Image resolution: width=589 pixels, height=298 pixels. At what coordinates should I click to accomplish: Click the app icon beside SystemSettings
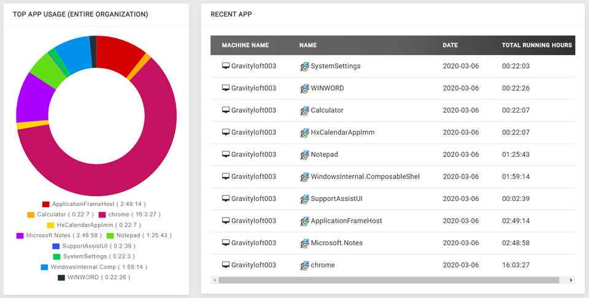click(304, 66)
